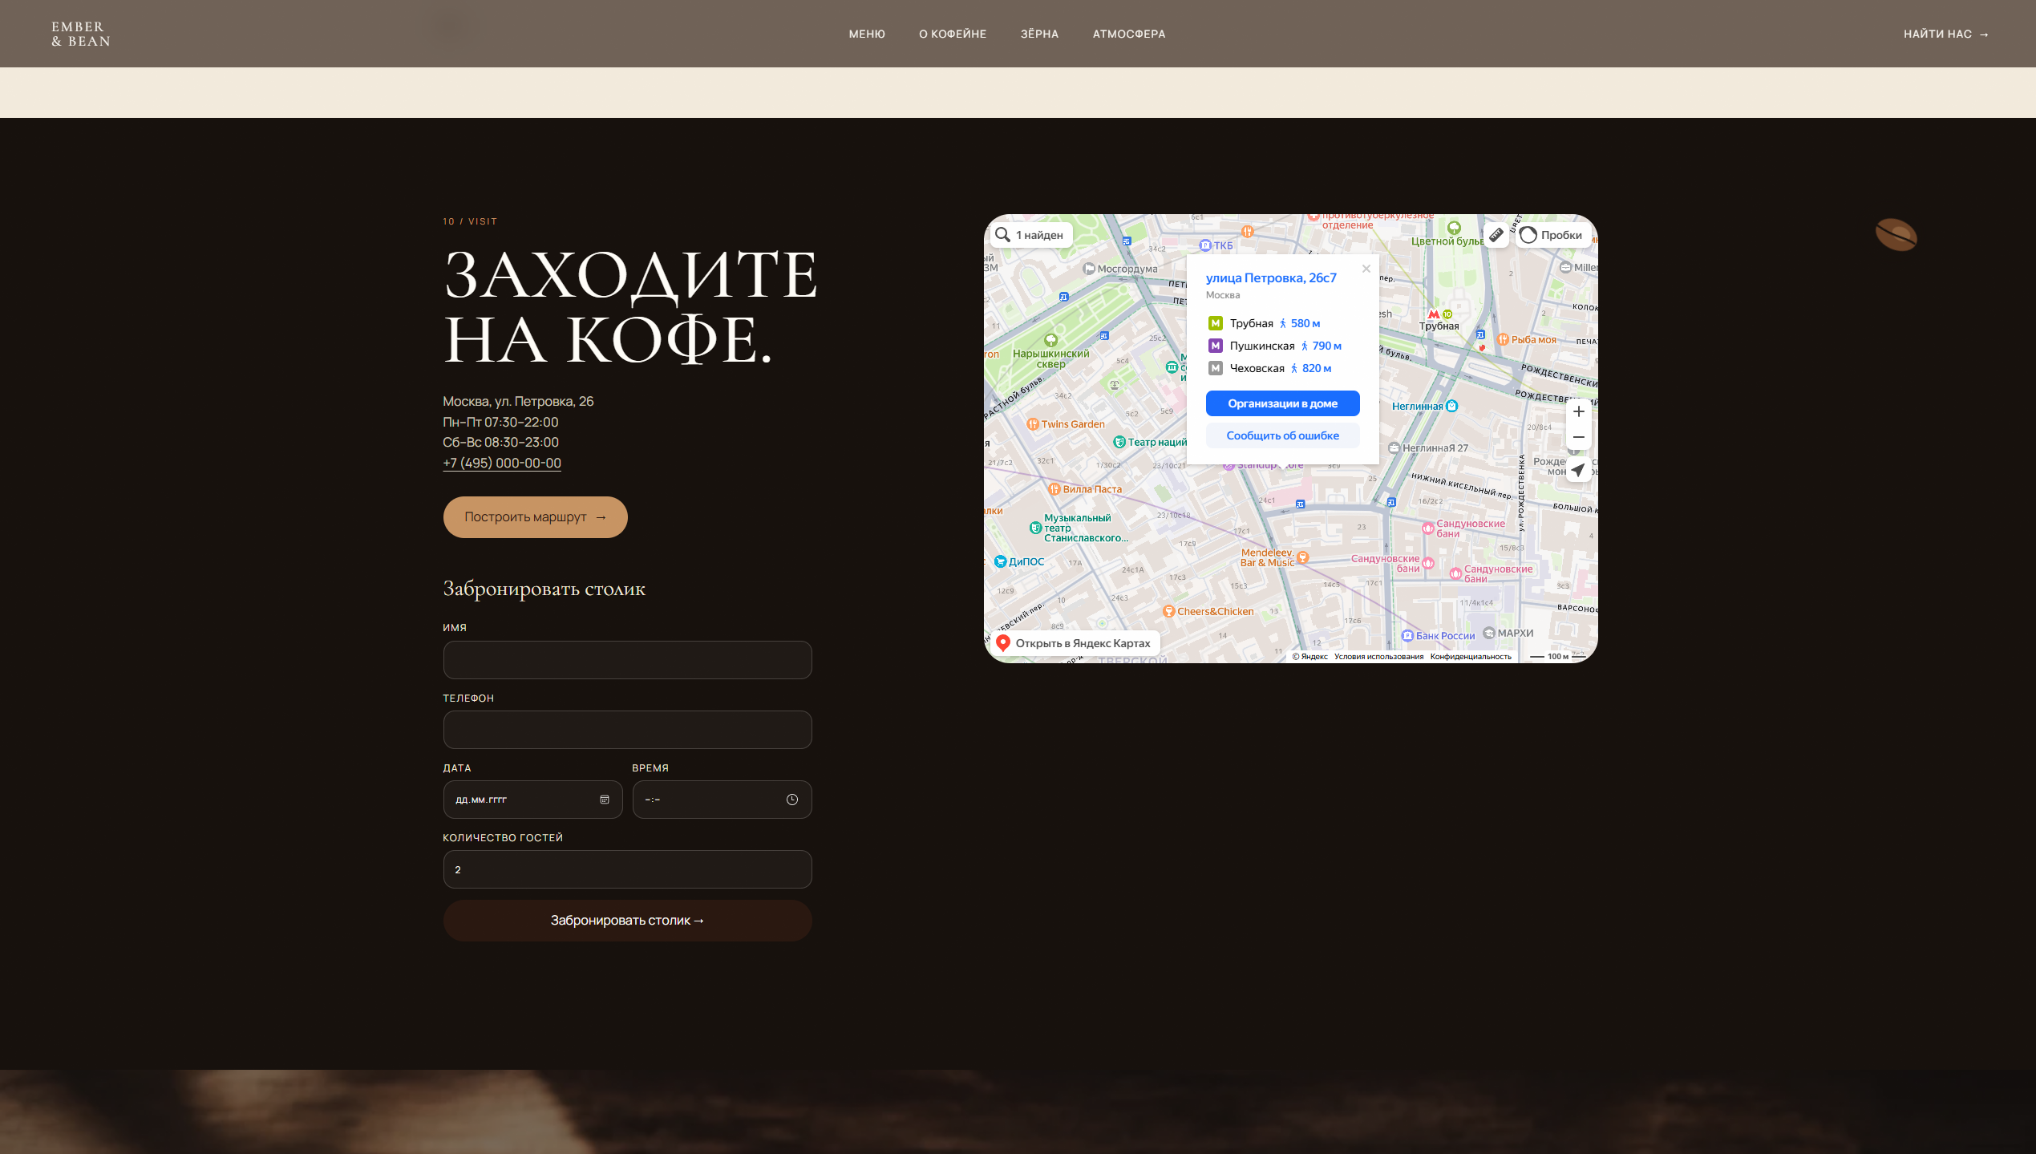
Task: Click the © Яндекс copyright link
Action: [1309, 657]
